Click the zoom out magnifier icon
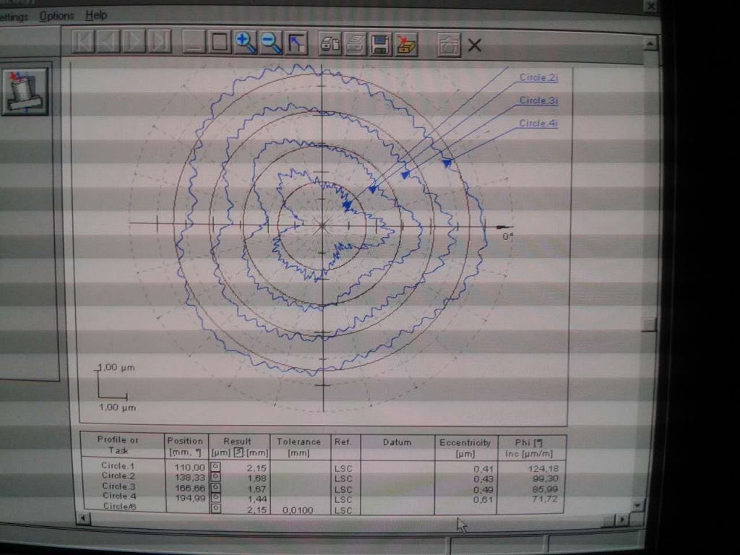The height and width of the screenshot is (555, 740). 271,43
